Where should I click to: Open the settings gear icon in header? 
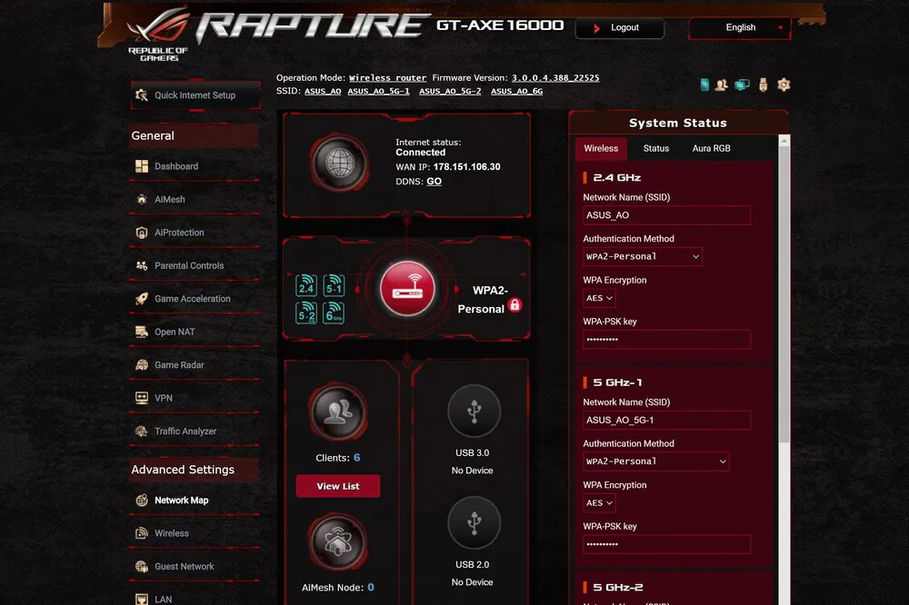pyautogui.click(x=784, y=85)
